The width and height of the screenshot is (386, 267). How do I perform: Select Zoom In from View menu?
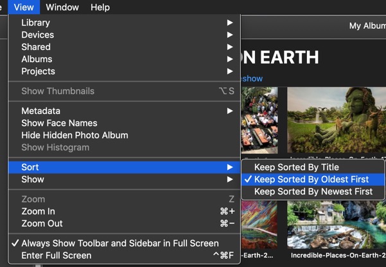tap(38, 211)
